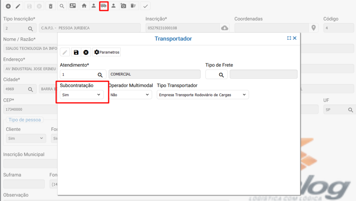Open the ID card icon in toolbar
Image resolution: width=356 pixels, height=201 pixels.
pyautogui.click(x=72, y=6)
